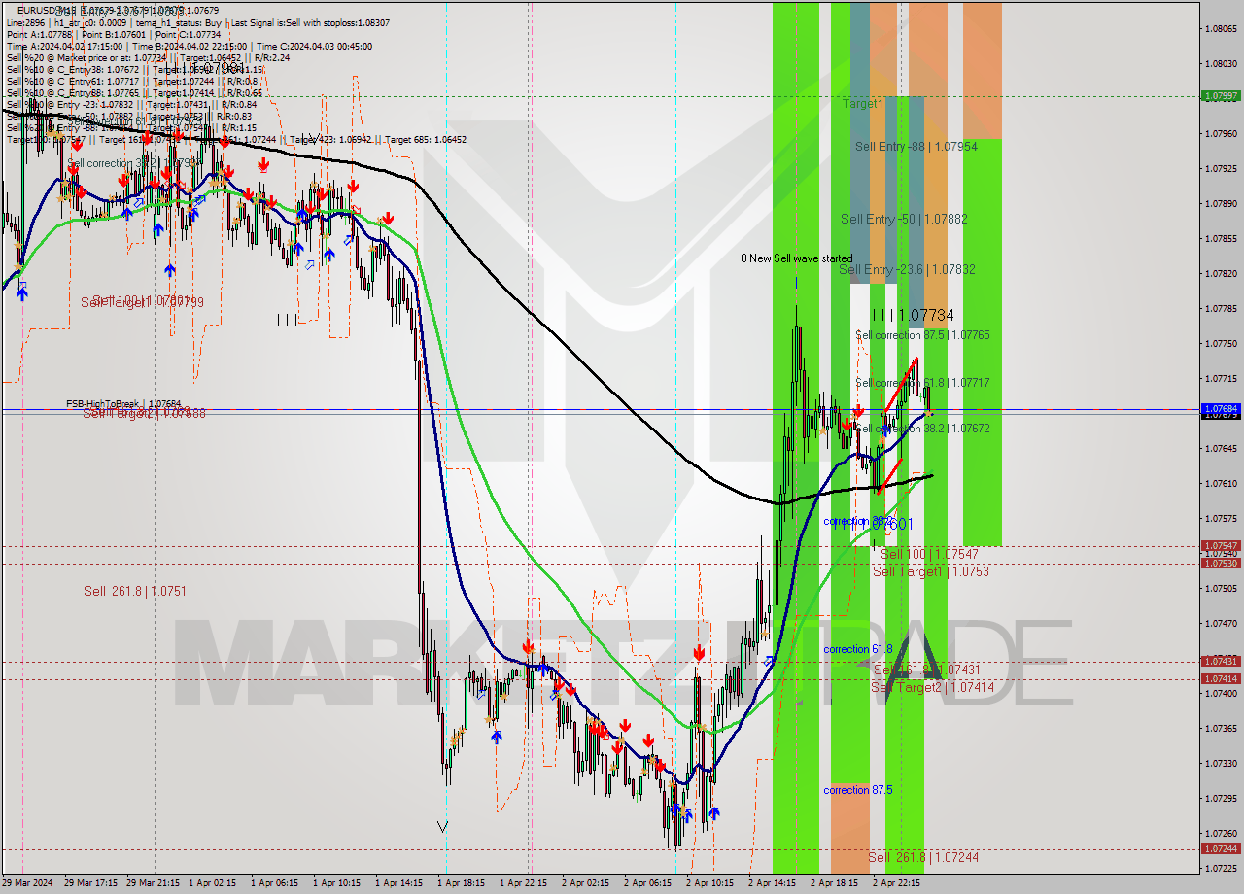
Task: Click the red 1.07547 price tag on axis
Action: (1221, 546)
